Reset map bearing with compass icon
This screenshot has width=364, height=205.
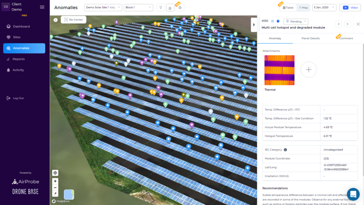pyautogui.click(x=55, y=194)
